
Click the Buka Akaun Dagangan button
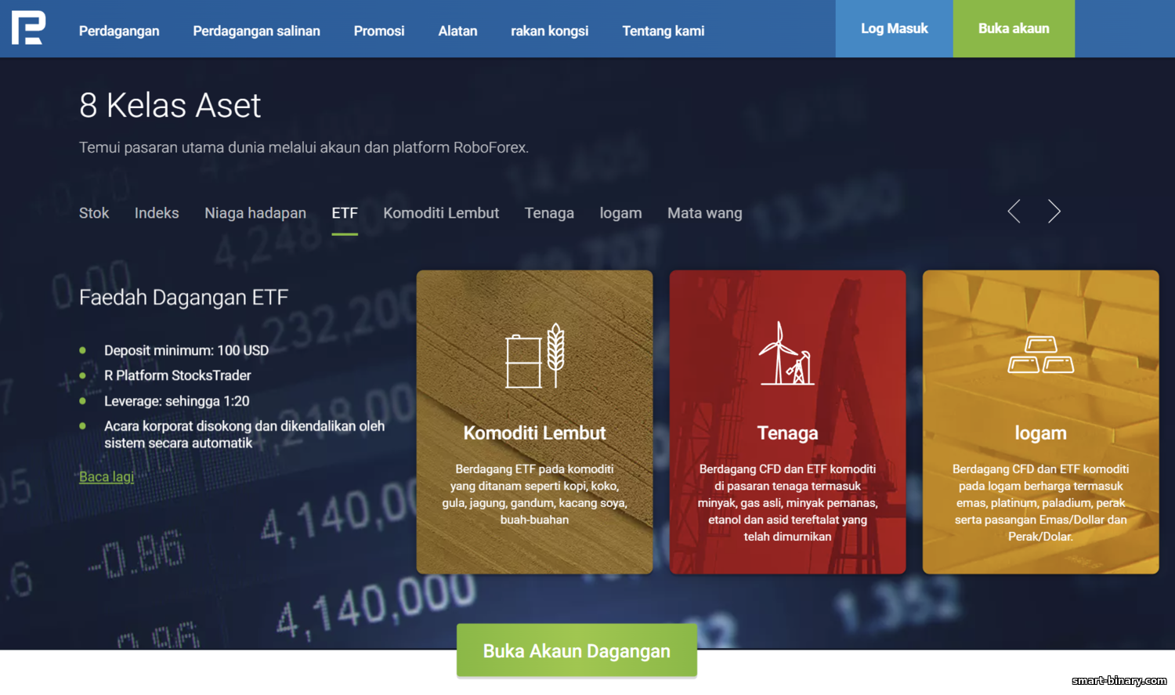(577, 650)
